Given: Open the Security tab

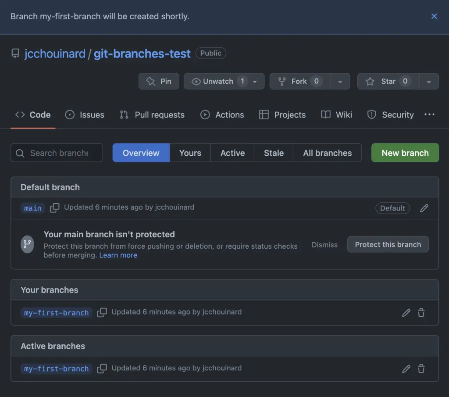Looking at the screenshot, I should click(x=390, y=115).
